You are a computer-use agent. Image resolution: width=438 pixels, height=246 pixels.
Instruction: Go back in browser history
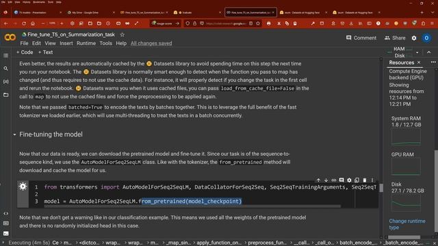[x=6, y=23]
